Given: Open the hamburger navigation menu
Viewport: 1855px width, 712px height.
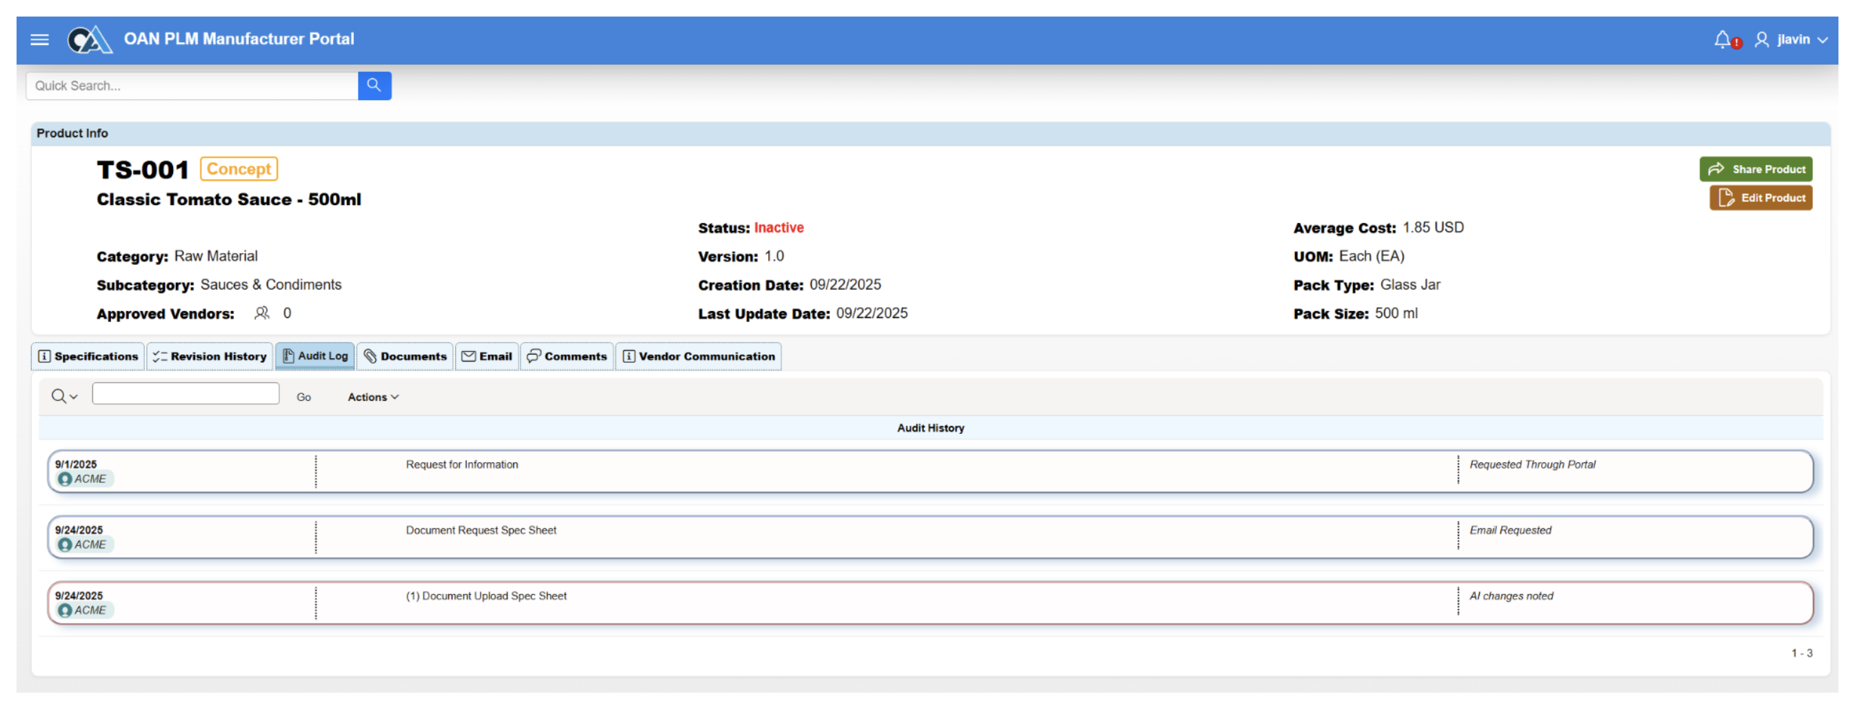Looking at the screenshot, I should point(39,39).
